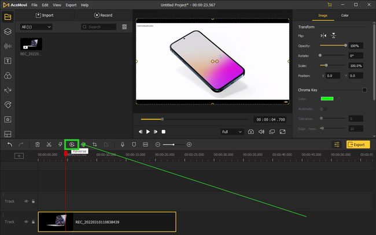Open timeline settings sliders icon
Screen dimensions: 376x235
click(337, 144)
